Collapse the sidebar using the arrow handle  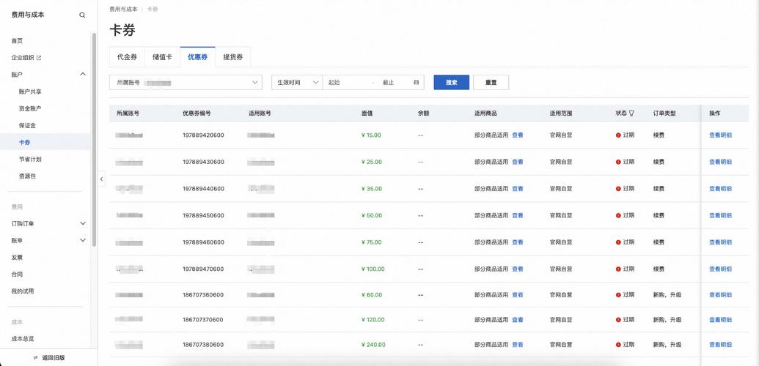[101, 179]
